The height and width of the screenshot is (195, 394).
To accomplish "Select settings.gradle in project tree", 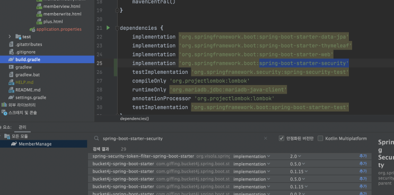I will tap(31, 97).
